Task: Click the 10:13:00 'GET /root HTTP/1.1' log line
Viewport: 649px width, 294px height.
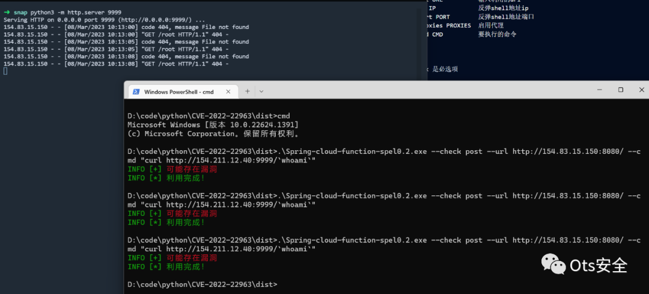Action: (116, 34)
